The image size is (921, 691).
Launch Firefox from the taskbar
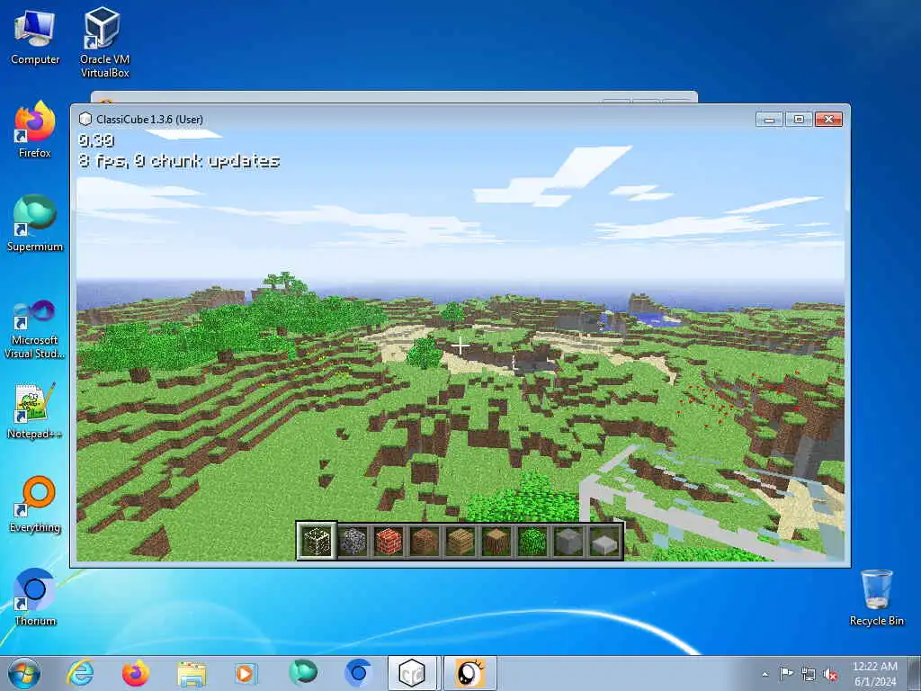136,673
